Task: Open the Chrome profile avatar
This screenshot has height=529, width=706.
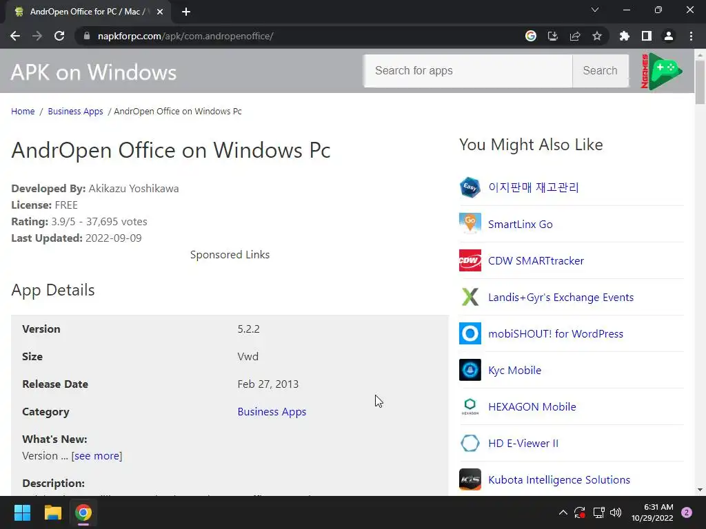Action: 669,36
